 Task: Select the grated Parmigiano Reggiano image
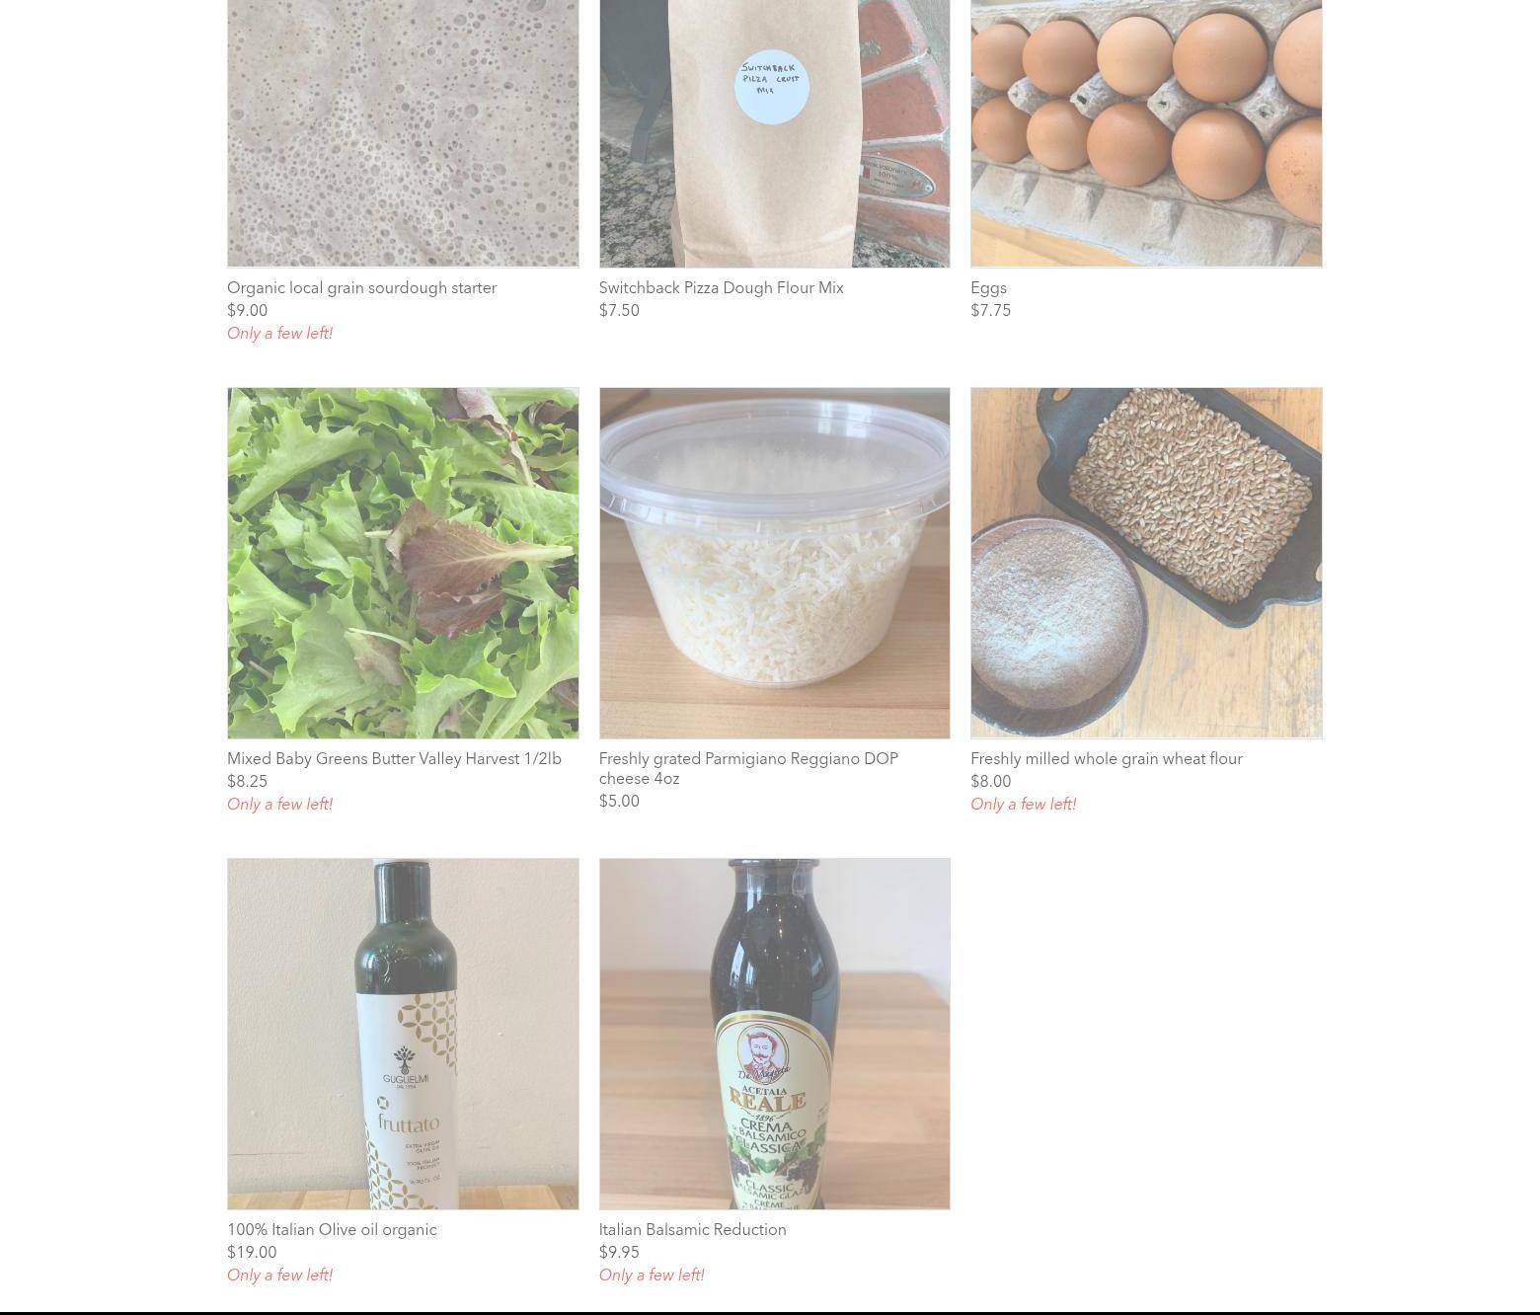pyautogui.click(x=774, y=563)
